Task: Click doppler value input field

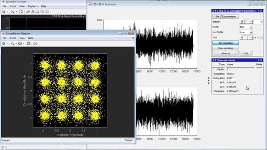Action: point(258,22)
